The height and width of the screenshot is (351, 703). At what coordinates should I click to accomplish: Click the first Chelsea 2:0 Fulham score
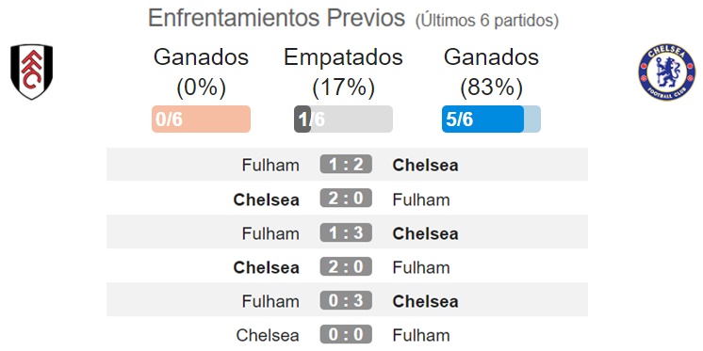[x=346, y=199]
